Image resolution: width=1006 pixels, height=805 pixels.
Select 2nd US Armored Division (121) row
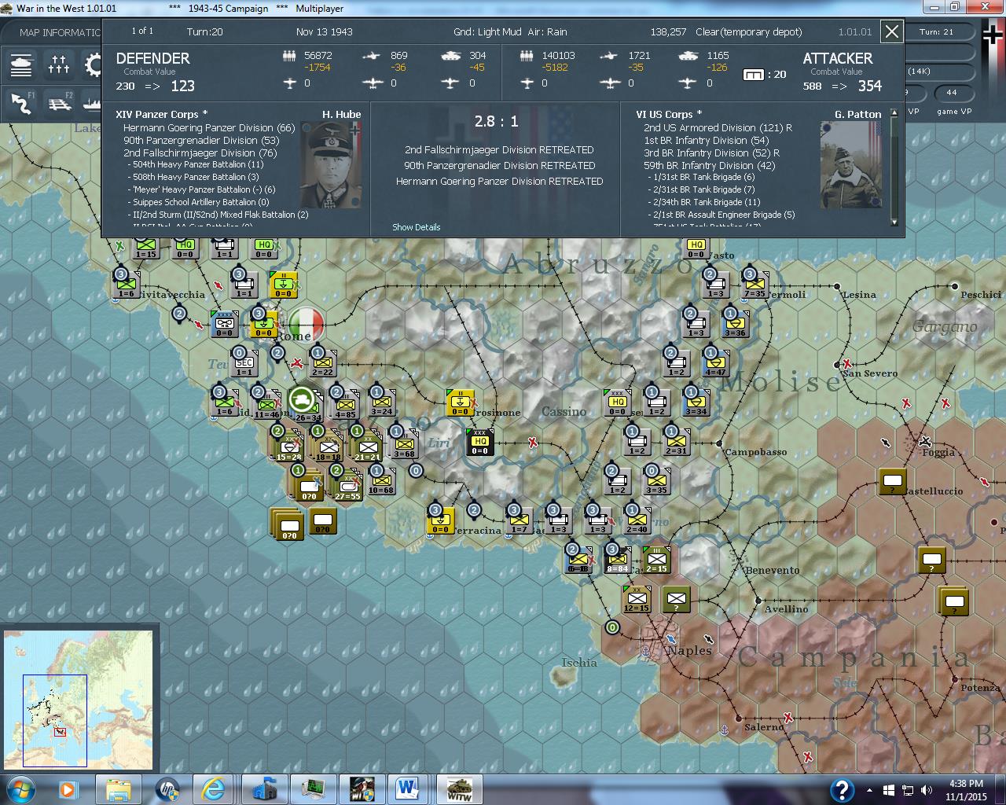[x=718, y=128]
